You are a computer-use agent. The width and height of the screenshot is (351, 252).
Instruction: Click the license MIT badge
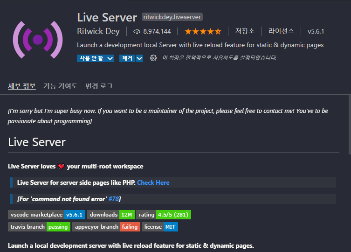(160, 227)
